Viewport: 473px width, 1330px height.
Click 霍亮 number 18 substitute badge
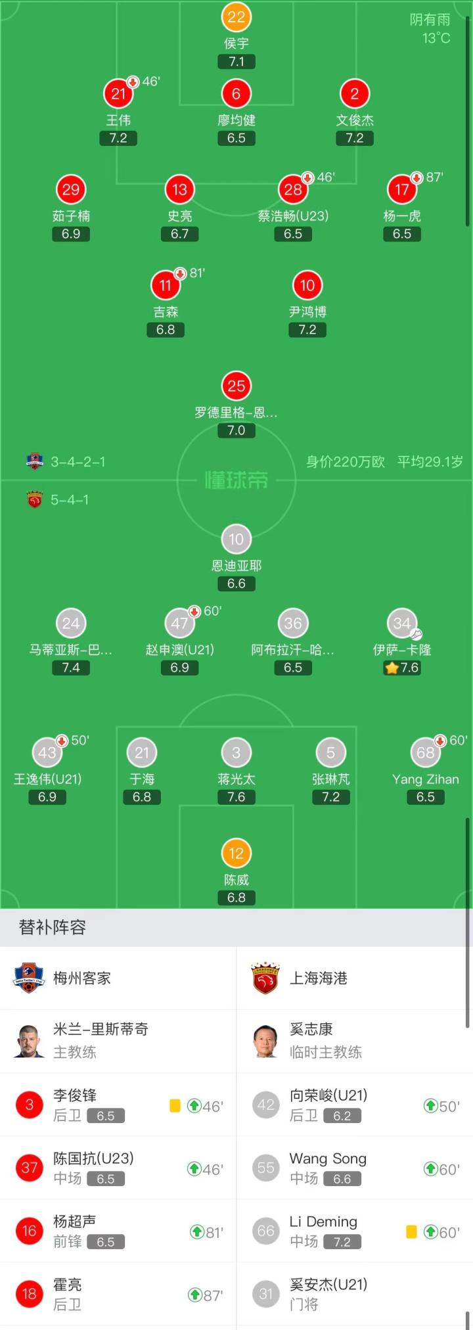pos(29,1294)
